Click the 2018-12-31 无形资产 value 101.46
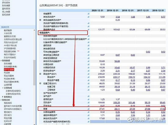This screenshot has width=168, height=125. pyautogui.click(x=132, y=102)
